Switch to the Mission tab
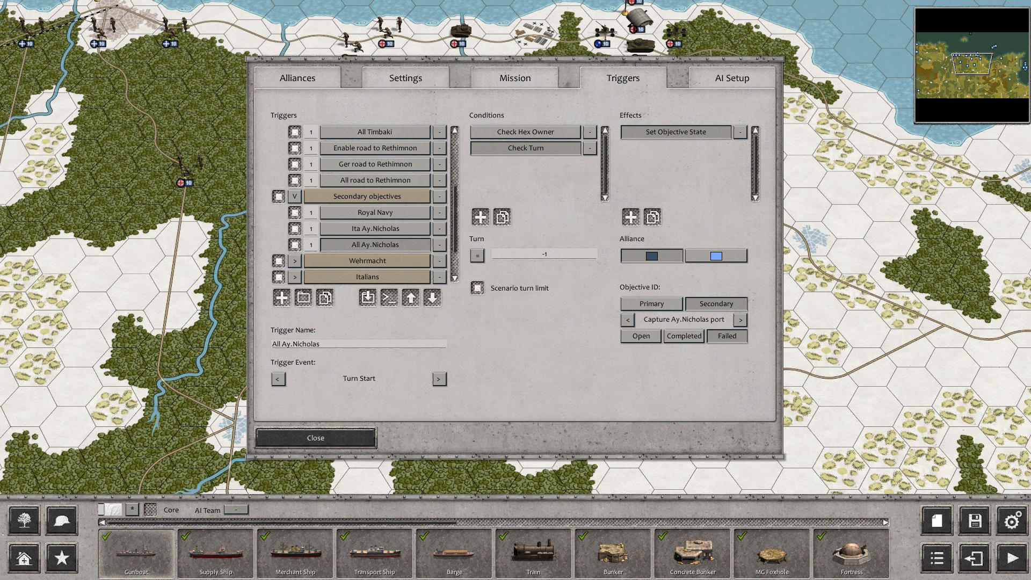Screen dimensions: 1031x580 (515, 78)
